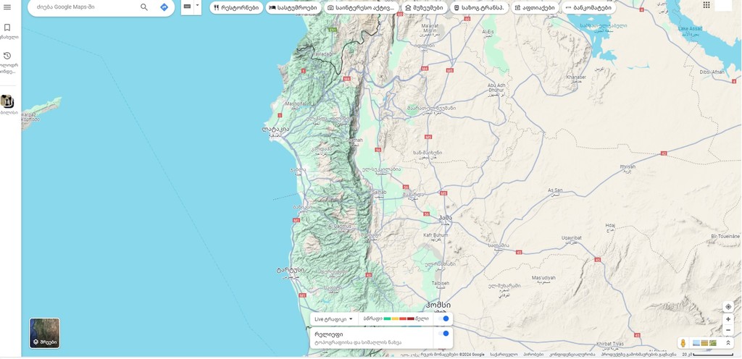Click the Dibsi Afnan town label
Screen dimensions: 742x359
pos(712,72)
